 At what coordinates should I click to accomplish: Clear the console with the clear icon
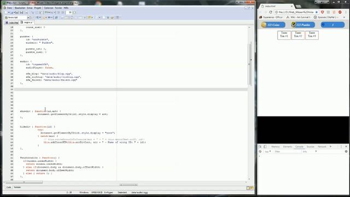click(x=260, y=152)
